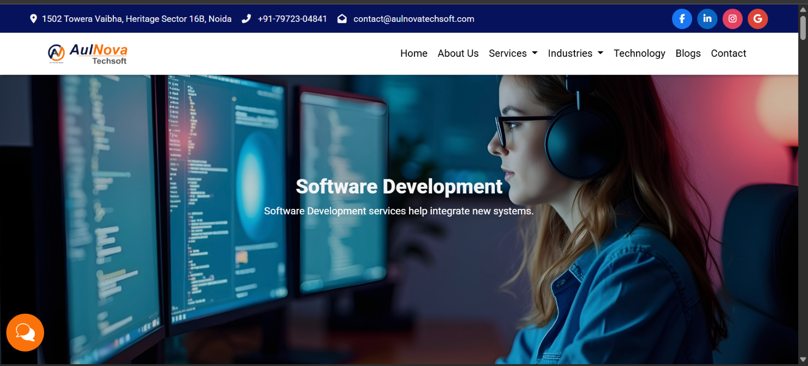Expand the Industries dropdown menu
Image resolution: width=808 pixels, height=366 pixels.
[x=575, y=54]
